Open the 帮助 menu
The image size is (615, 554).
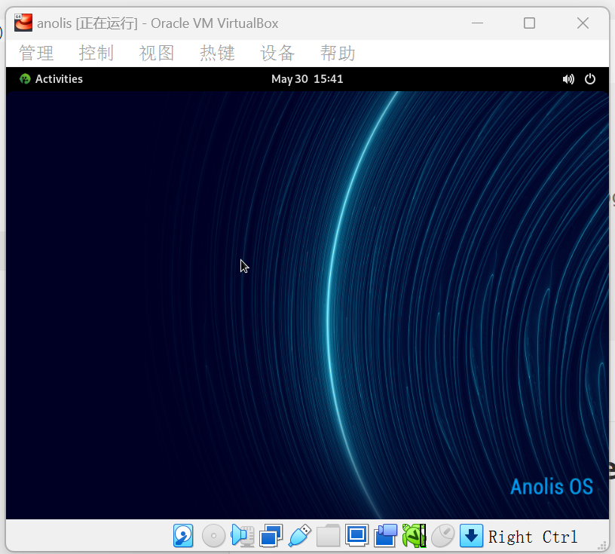[x=338, y=53]
